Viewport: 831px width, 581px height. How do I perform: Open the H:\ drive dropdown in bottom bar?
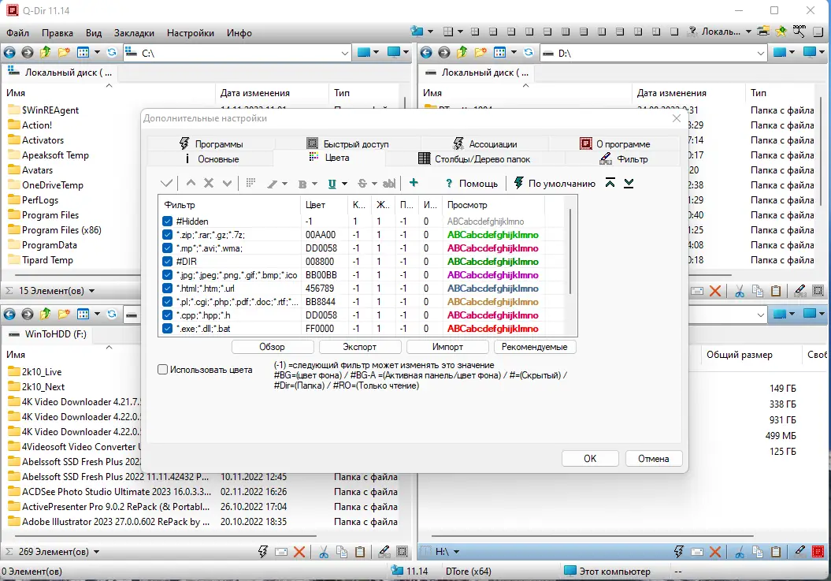point(456,552)
